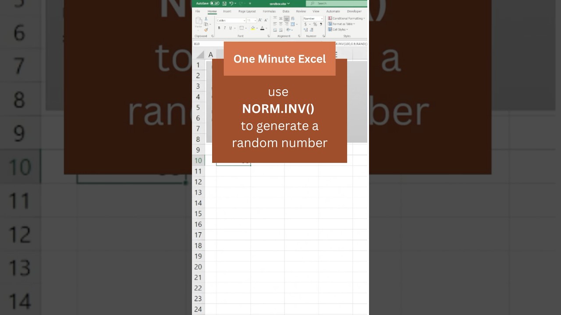The height and width of the screenshot is (315, 561).
Task: Open Cell Styles gallery
Action: [x=338, y=29]
